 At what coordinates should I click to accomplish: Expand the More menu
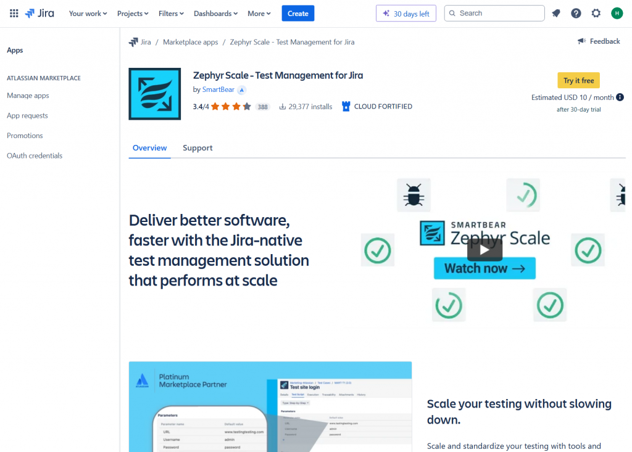(x=259, y=14)
